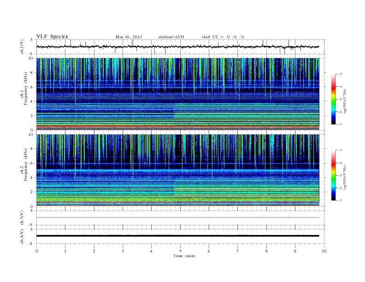Click time axis tick label "4"
Viewport: 365px width, 282px height.
151,251
